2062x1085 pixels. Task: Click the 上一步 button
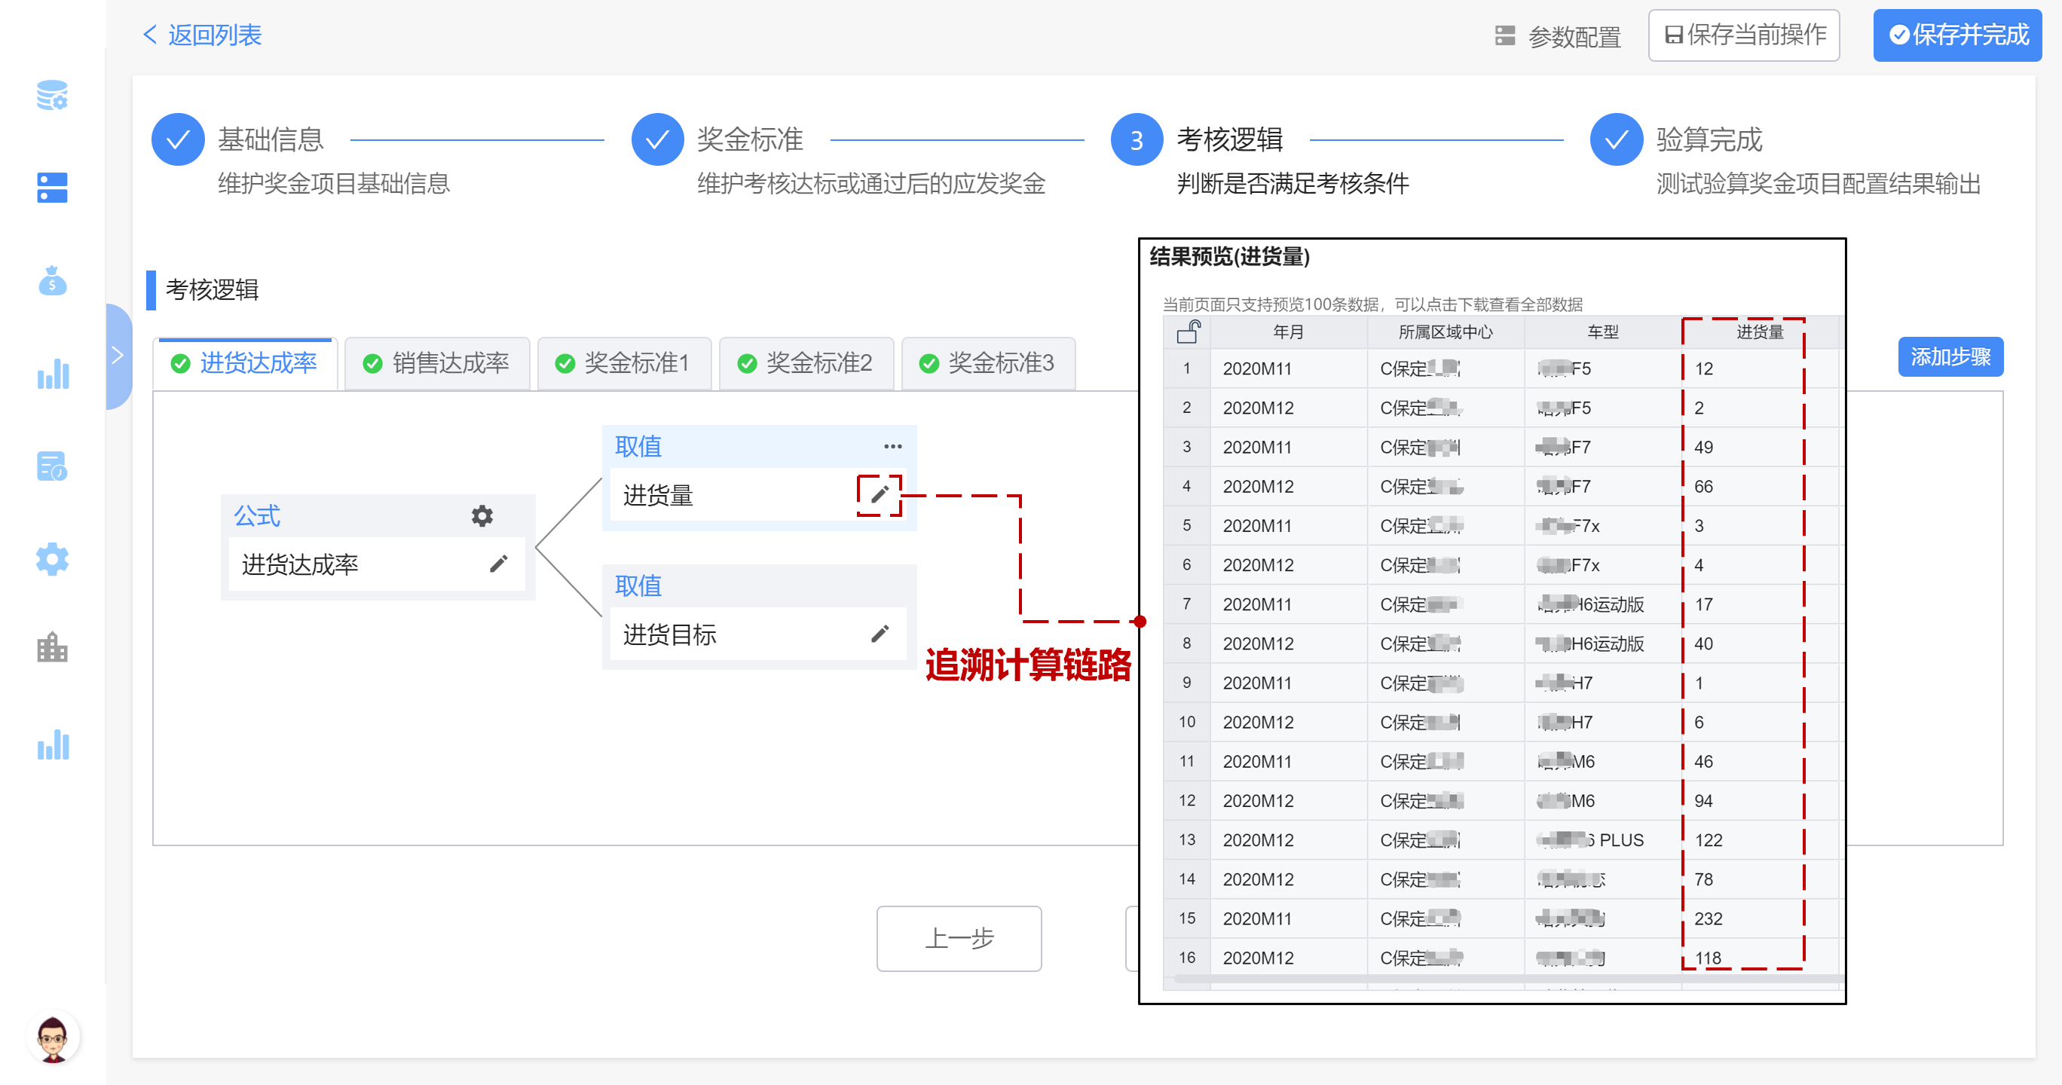click(x=958, y=938)
